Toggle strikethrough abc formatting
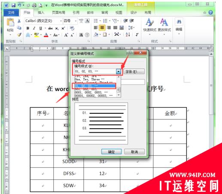This screenshot has width=222, height=194. coord(50,28)
